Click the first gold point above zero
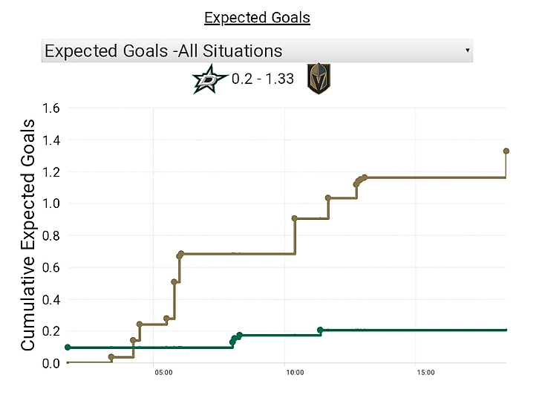Viewport: 542px width, 398px height. click(x=111, y=356)
